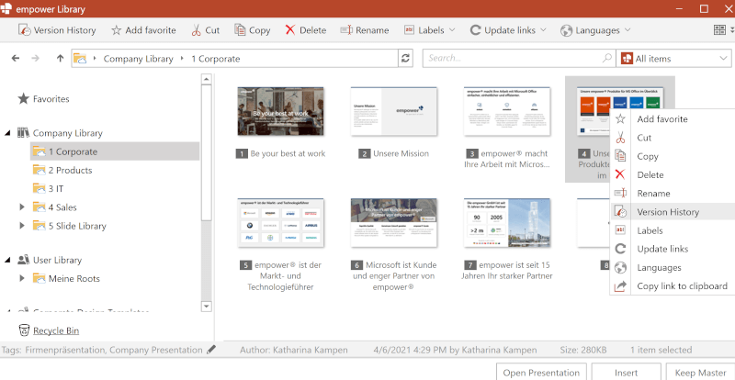
Task: Click the Recycle Bin icon
Action: [24, 330]
